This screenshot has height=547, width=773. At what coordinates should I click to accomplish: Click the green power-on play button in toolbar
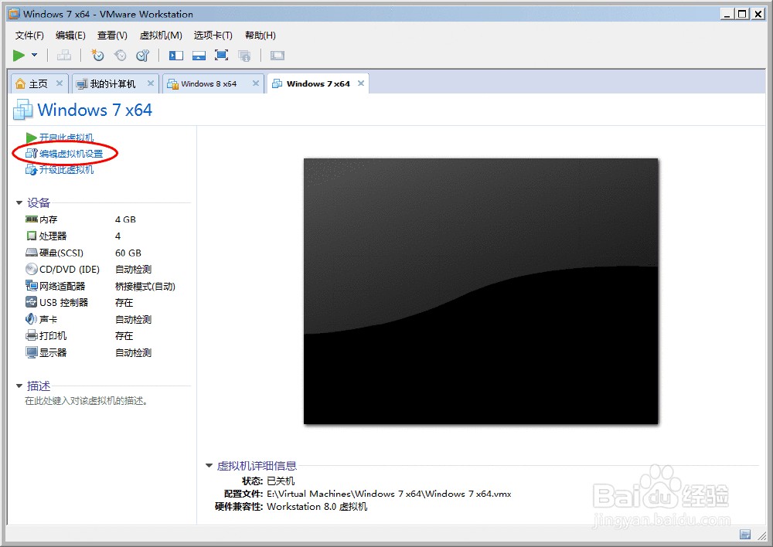(19, 55)
